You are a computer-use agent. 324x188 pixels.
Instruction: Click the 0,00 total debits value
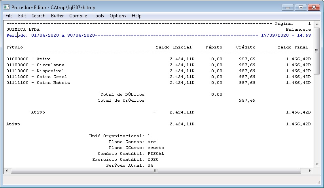click(x=217, y=95)
